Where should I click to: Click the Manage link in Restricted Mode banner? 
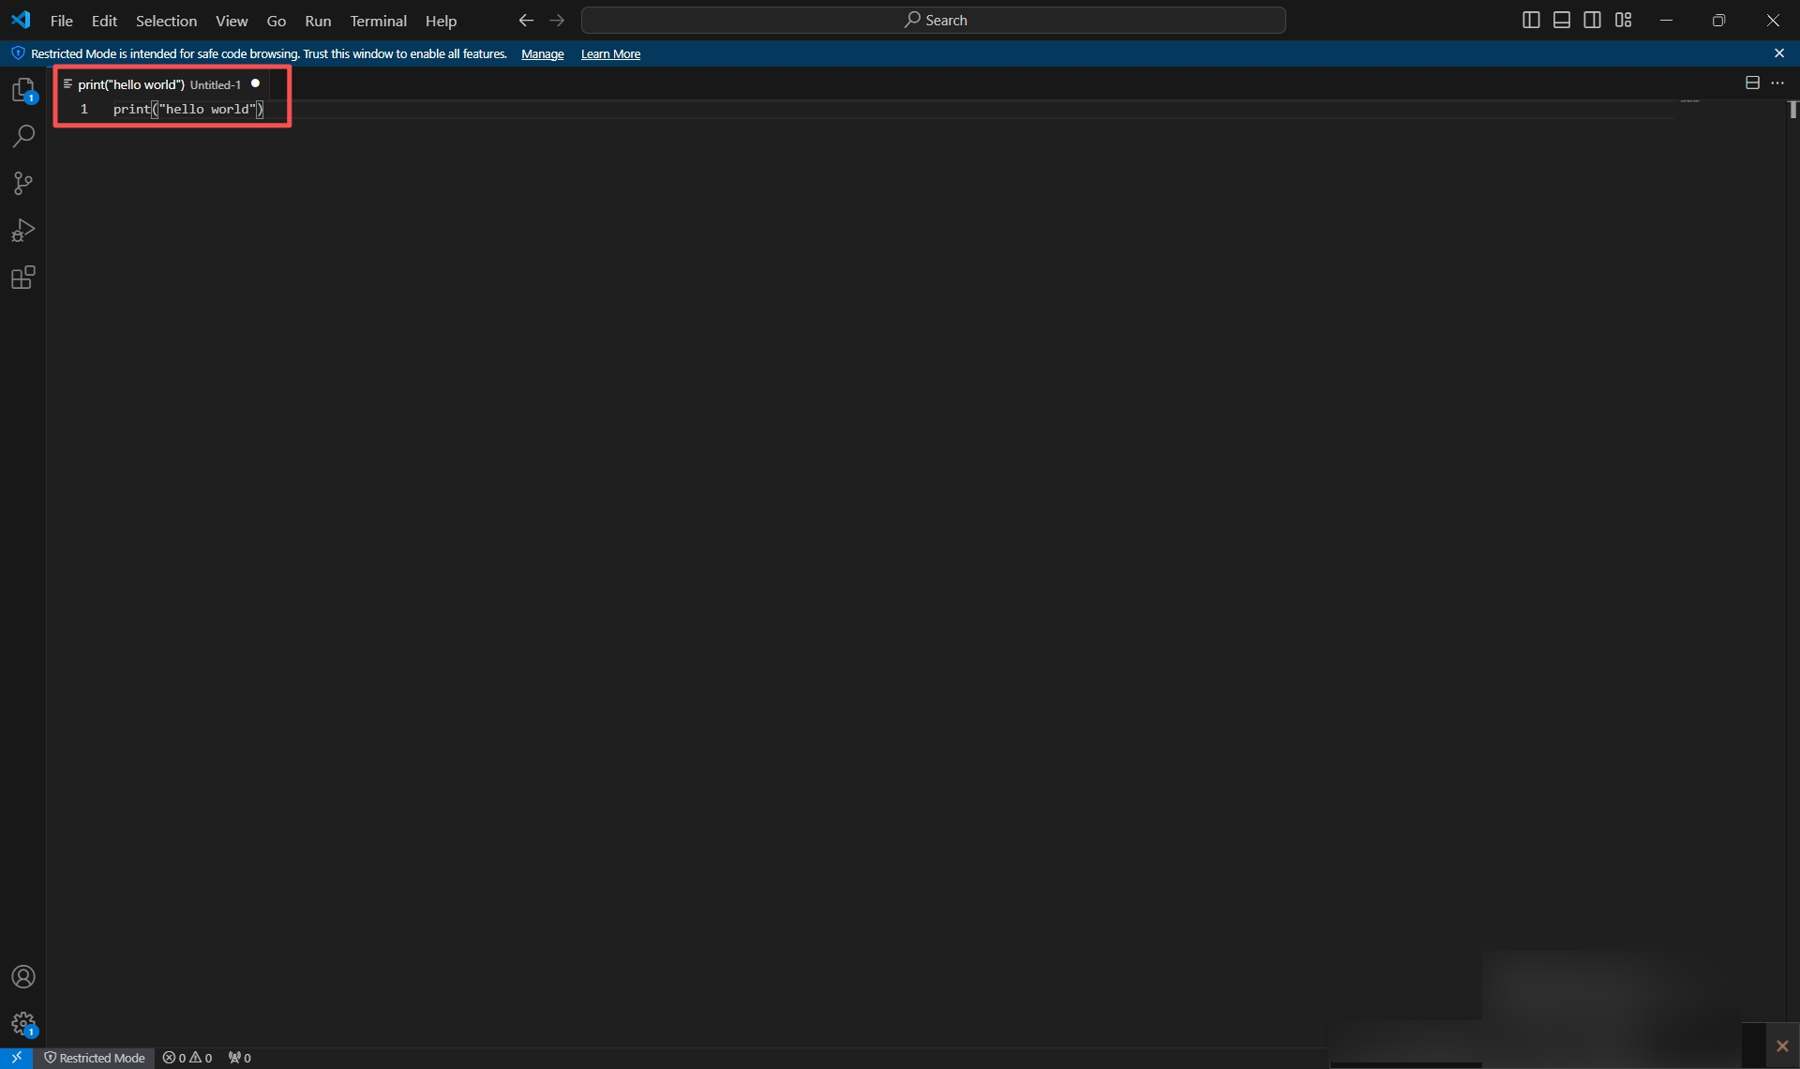542,54
